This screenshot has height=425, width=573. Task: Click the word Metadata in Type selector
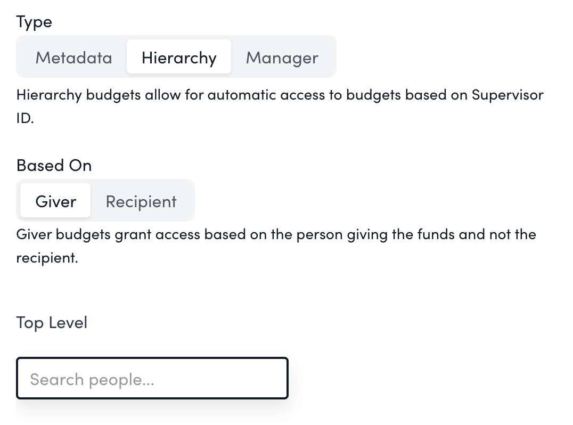(73, 58)
